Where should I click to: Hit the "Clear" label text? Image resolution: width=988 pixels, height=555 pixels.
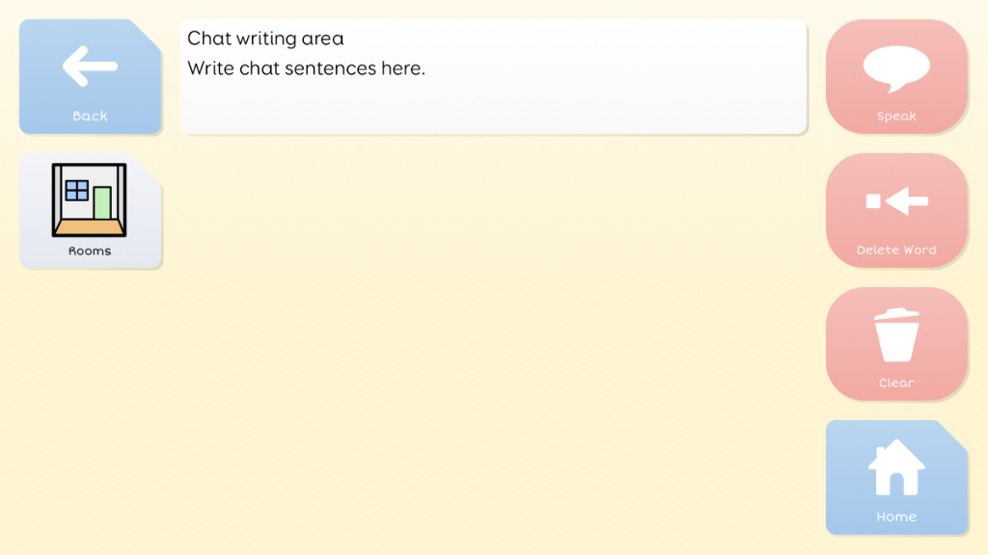(896, 383)
